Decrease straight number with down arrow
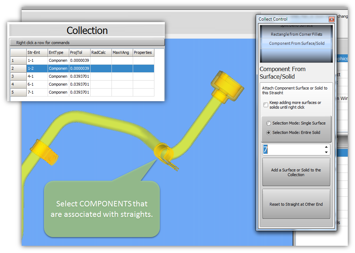This screenshot has height=253, width=355. pos(326,152)
